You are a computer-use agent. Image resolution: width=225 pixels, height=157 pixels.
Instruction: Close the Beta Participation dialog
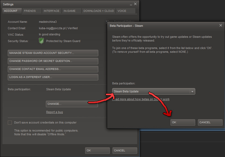click(x=221, y=25)
